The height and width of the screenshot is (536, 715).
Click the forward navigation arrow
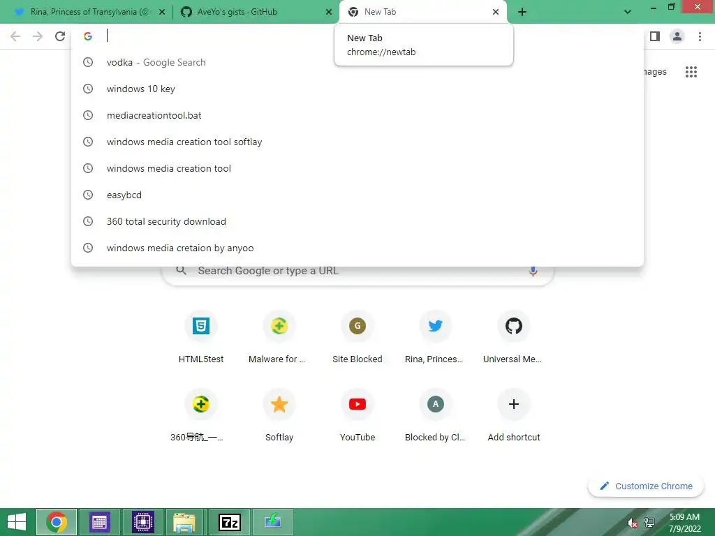point(38,36)
